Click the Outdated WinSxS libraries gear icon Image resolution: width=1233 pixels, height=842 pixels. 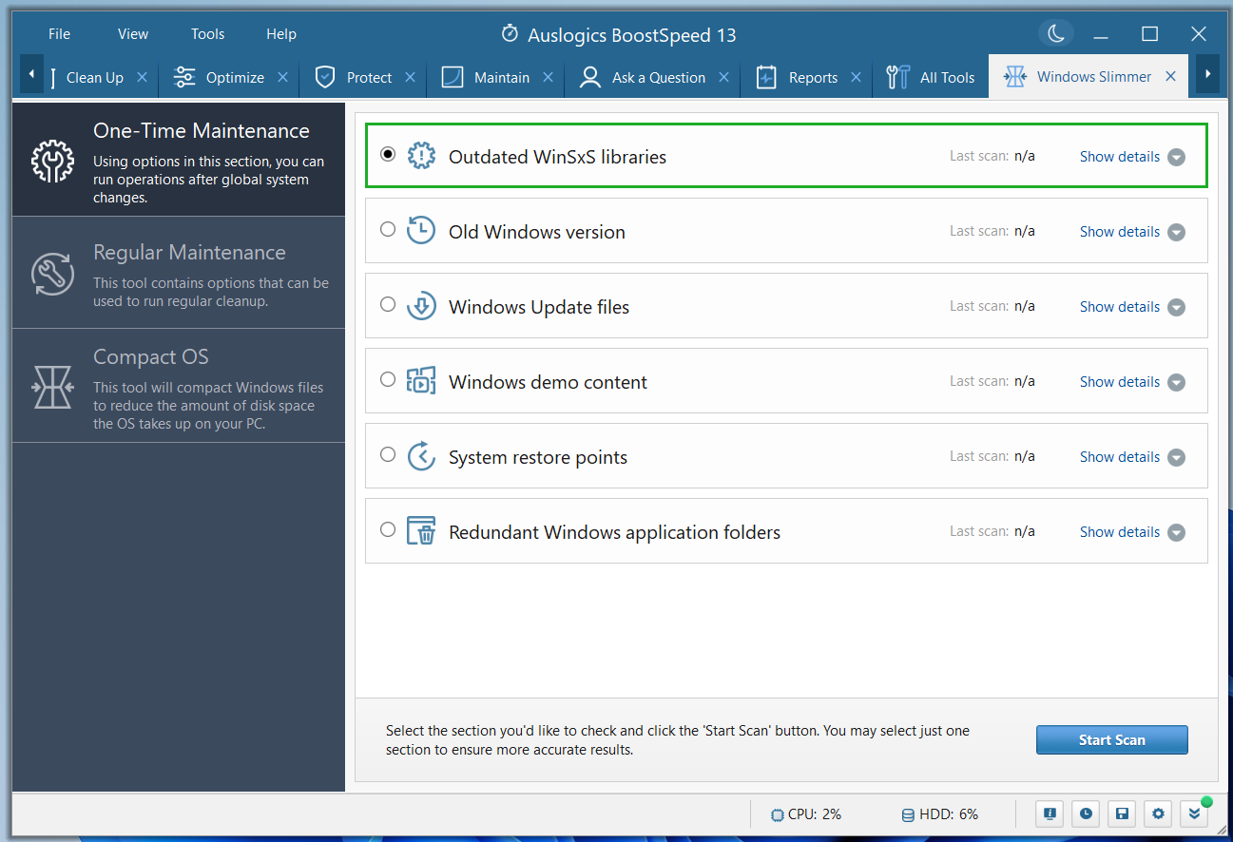(421, 156)
